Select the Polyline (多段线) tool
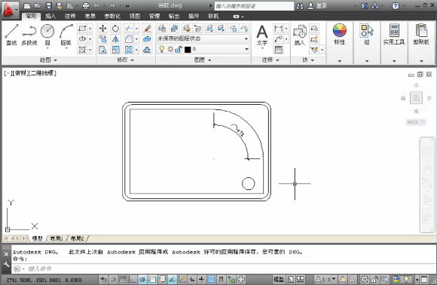 [x=29, y=35]
